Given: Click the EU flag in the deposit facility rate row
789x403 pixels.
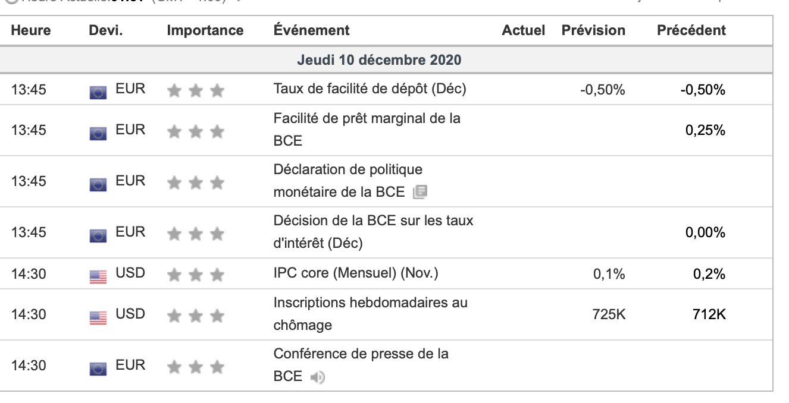Looking at the screenshot, I should click(x=98, y=92).
